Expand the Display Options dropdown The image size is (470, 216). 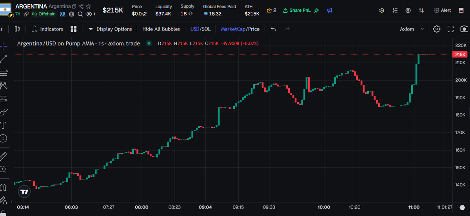(x=110, y=29)
